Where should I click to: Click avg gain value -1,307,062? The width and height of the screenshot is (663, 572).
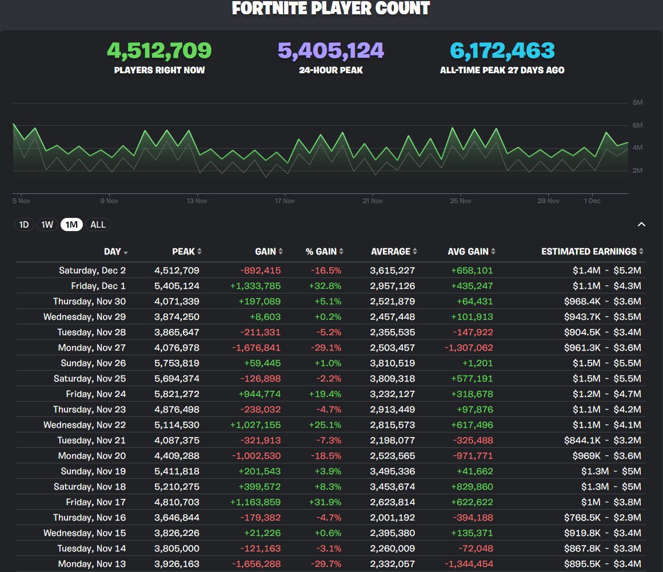click(x=469, y=348)
